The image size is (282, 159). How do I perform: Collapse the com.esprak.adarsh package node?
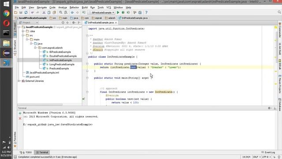click(x=35, y=48)
